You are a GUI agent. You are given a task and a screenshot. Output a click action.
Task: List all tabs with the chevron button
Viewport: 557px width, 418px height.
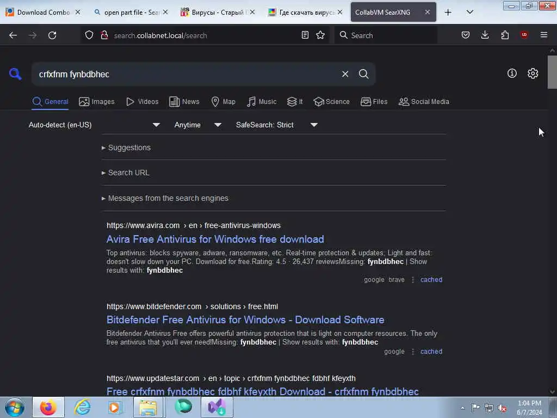click(469, 12)
